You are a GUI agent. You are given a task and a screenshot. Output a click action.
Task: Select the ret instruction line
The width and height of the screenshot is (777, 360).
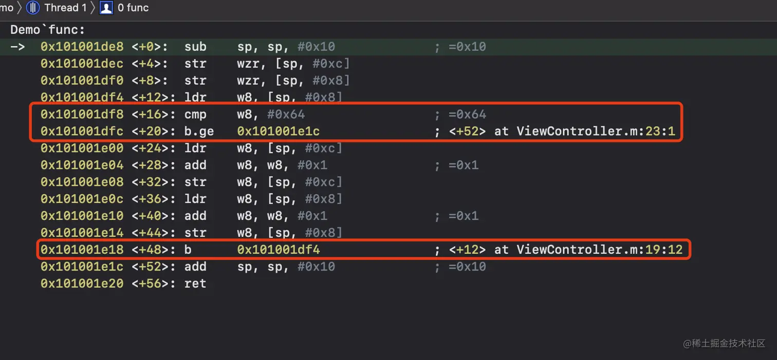pyautogui.click(x=195, y=283)
